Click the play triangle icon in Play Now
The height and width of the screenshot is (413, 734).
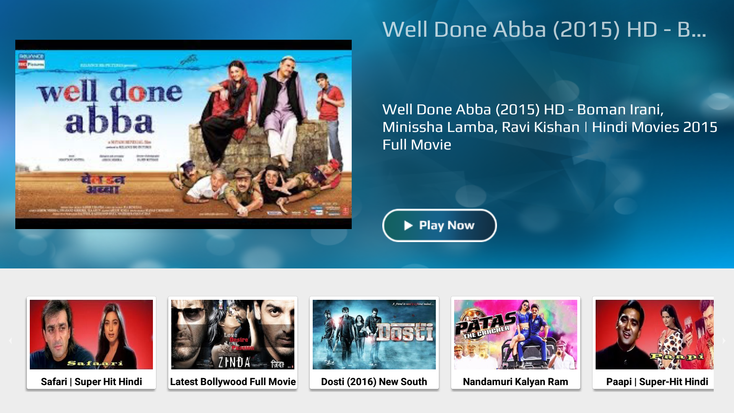(408, 226)
